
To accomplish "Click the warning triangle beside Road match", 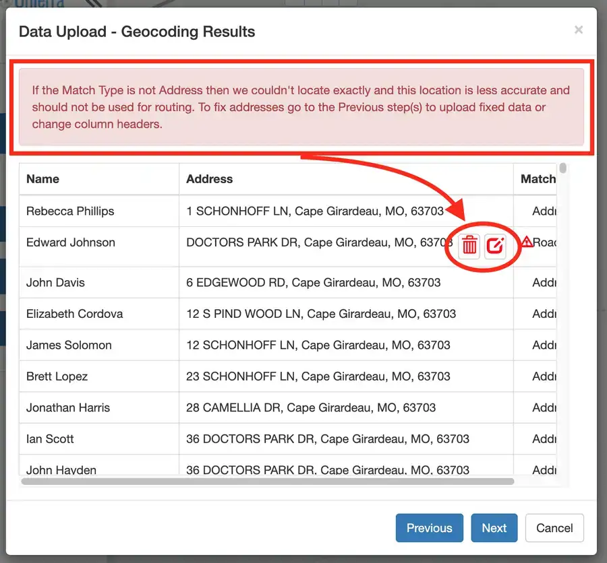I will pos(527,242).
